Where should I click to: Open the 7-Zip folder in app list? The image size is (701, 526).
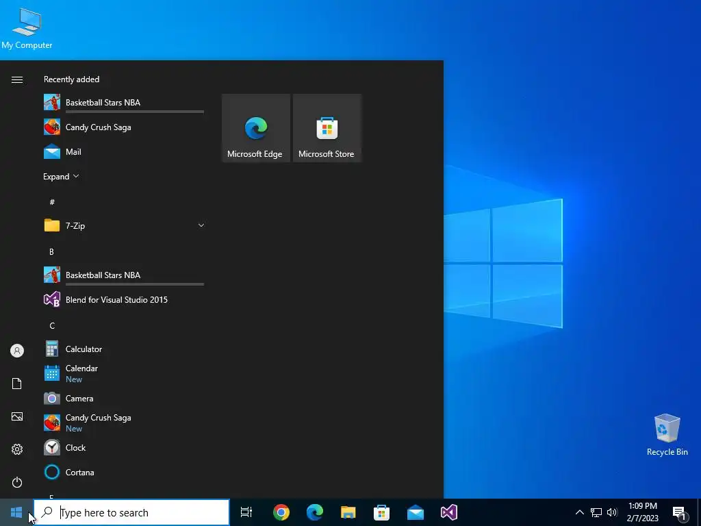tap(124, 226)
